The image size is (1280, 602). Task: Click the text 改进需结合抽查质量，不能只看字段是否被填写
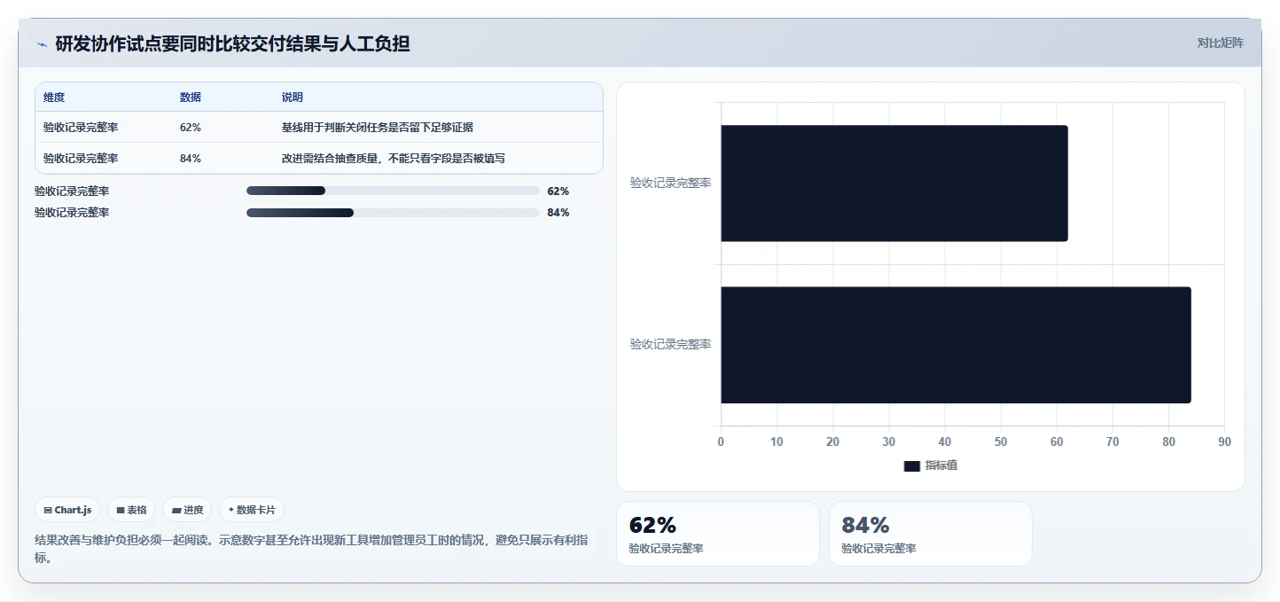(394, 159)
